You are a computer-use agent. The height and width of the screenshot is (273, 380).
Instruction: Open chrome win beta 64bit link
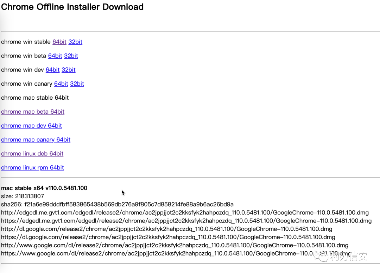click(x=55, y=56)
